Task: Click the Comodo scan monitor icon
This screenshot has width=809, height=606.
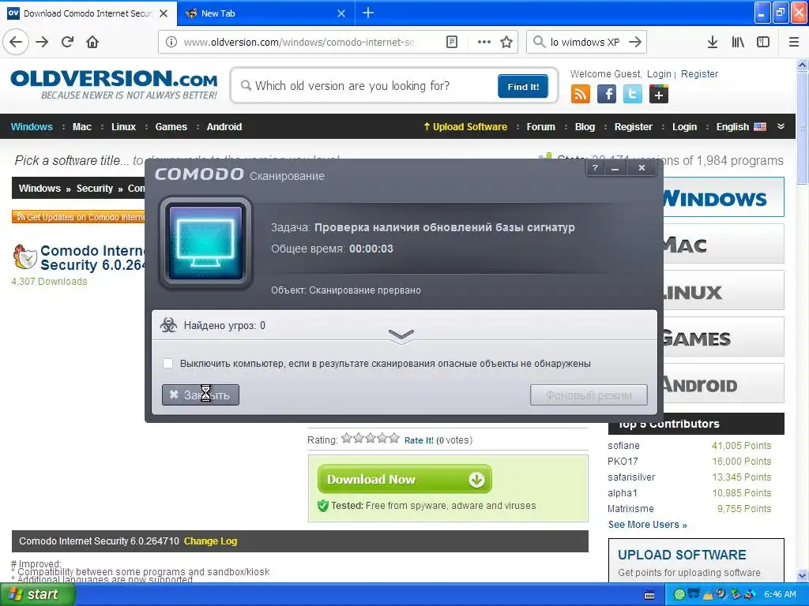Action: click(206, 243)
